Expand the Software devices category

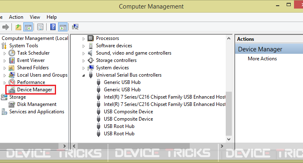point(83,46)
